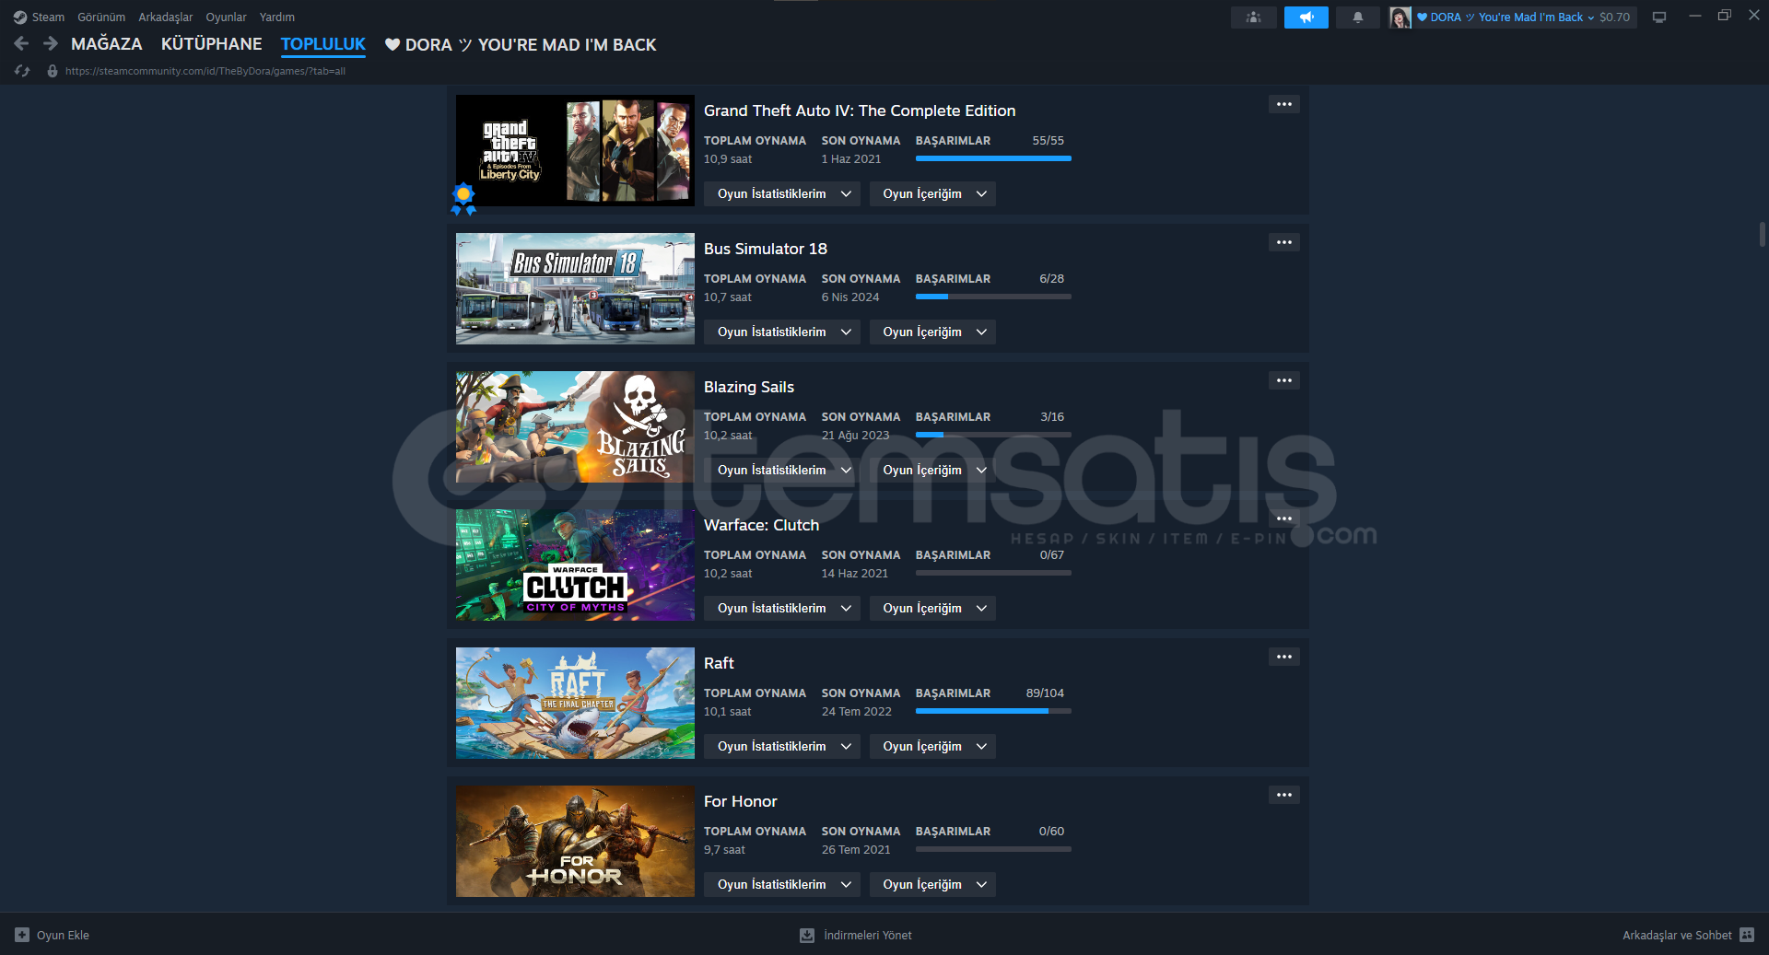The width and height of the screenshot is (1769, 955).
Task: Click the friends chat icon at bottom right
Action: (x=1747, y=935)
